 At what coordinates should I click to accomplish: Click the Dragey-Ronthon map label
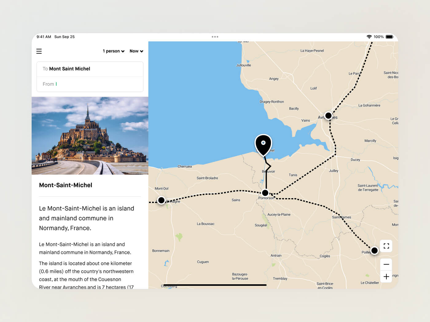coord(272,102)
